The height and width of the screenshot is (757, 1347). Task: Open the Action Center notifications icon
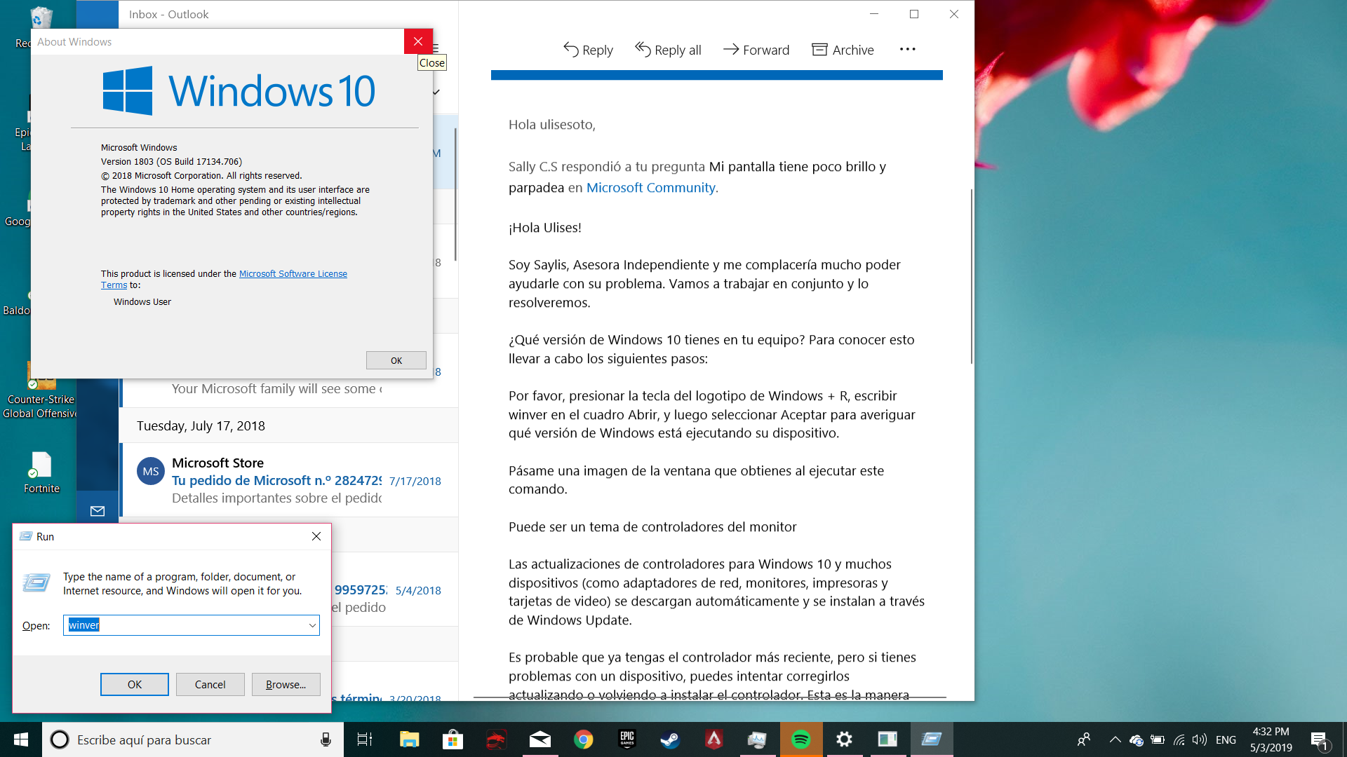(1319, 739)
